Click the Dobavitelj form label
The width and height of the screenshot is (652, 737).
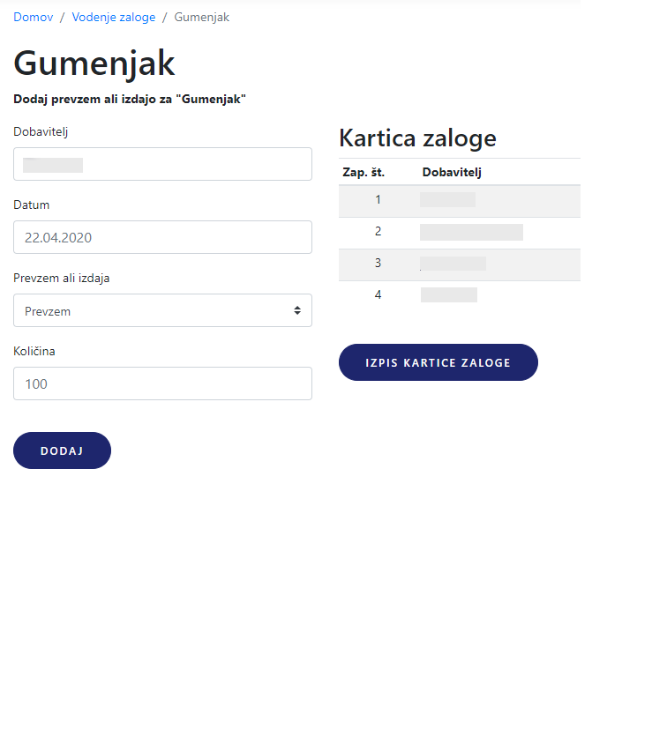(x=41, y=131)
